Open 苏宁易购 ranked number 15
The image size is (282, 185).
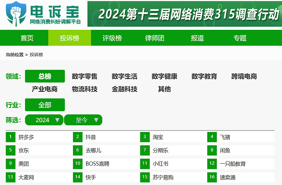coord(163,177)
